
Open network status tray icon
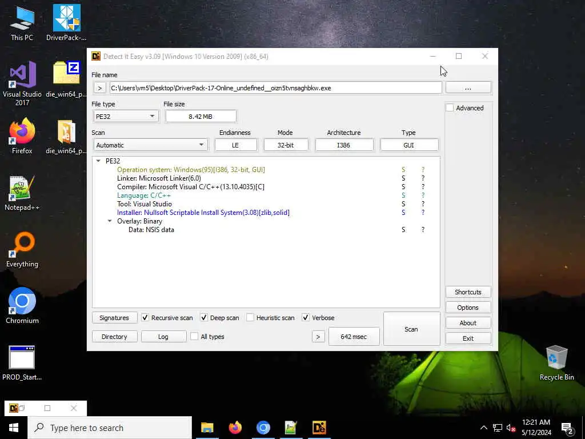click(498, 428)
